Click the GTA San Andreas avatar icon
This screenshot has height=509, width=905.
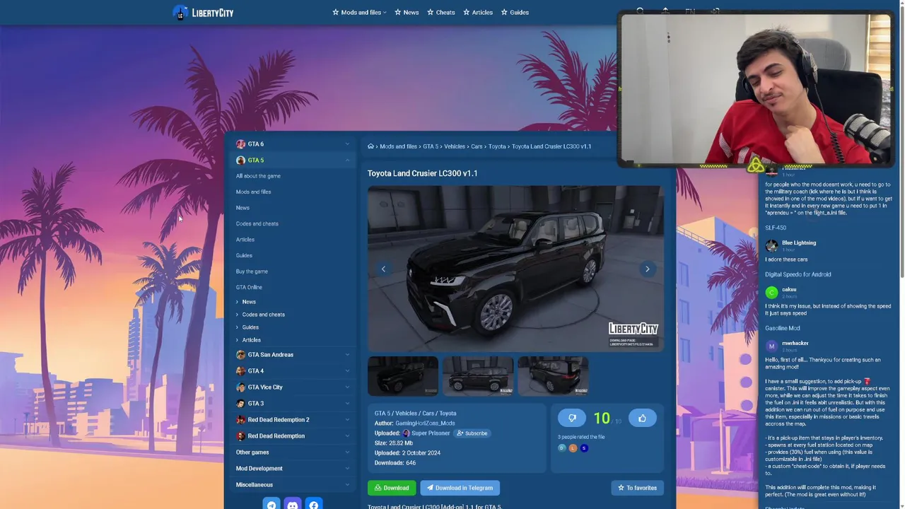click(x=240, y=355)
